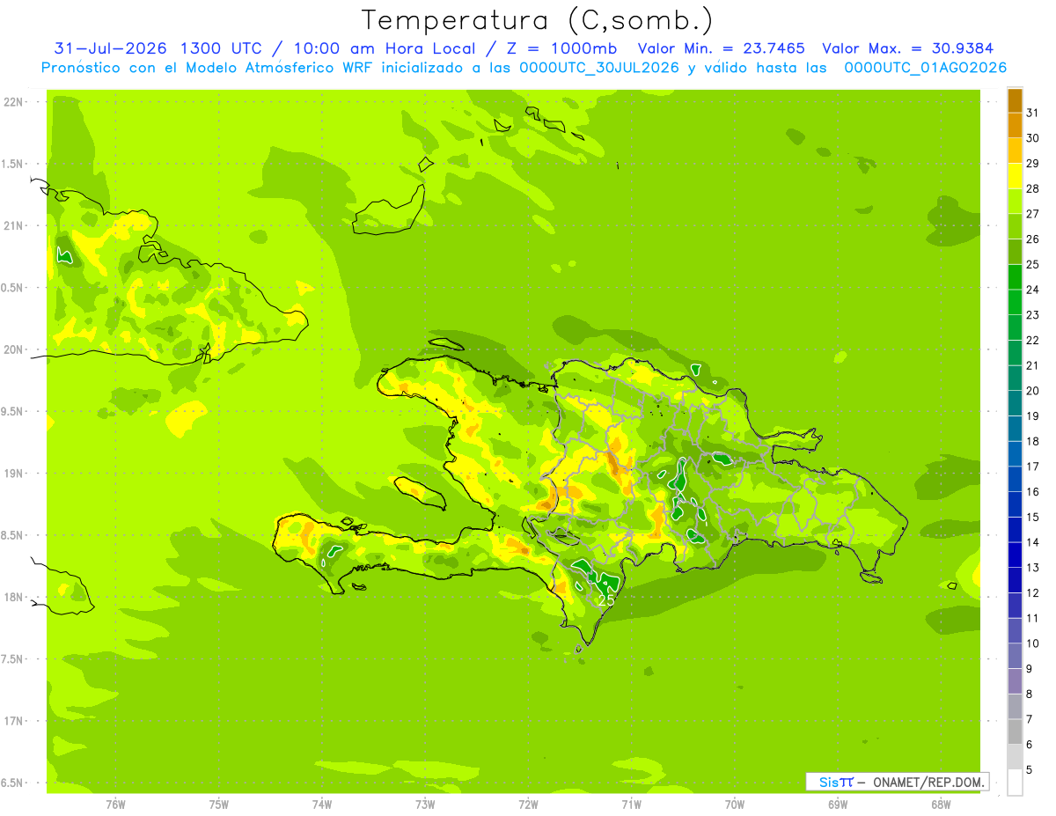Click the '76W' longitude label
The width and height of the screenshot is (1056, 816).
(x=115, y=804)
